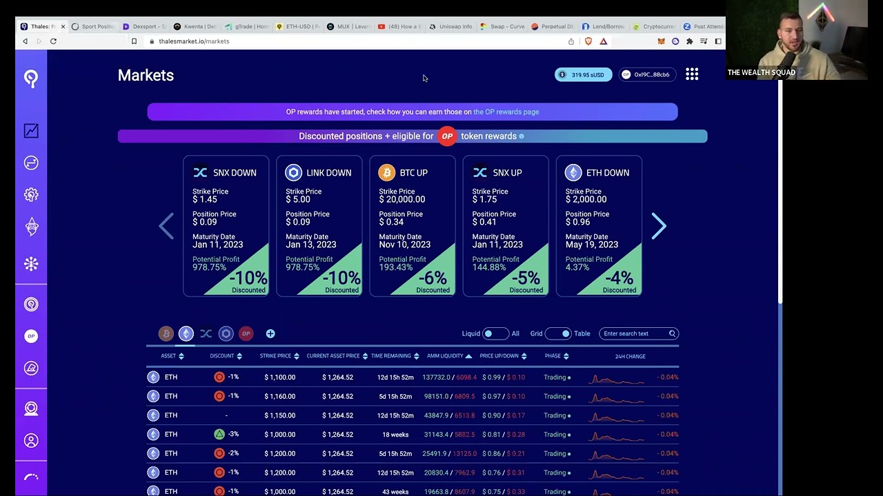Screen dimensions: 883x496
Task: Open the BTC UP discounted card
Action: tap(413, 226)
